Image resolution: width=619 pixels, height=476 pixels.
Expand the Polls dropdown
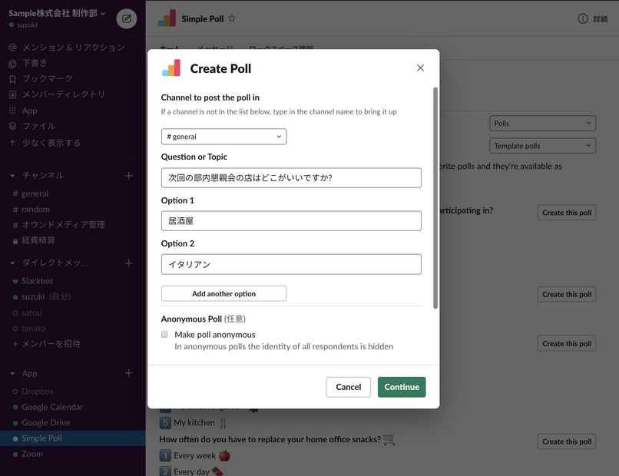[x=542, y=123]
